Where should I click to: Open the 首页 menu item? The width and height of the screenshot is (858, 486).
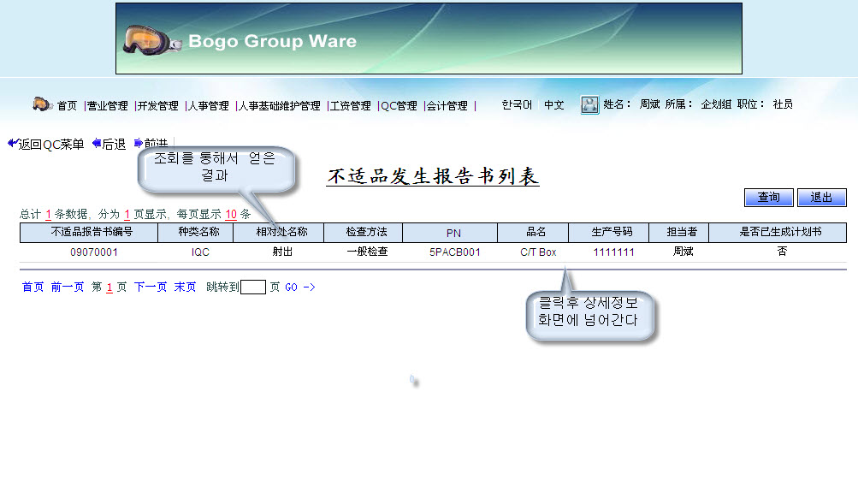(x=67, y=105)
